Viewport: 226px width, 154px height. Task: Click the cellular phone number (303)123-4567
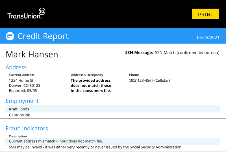coord(149,81)
